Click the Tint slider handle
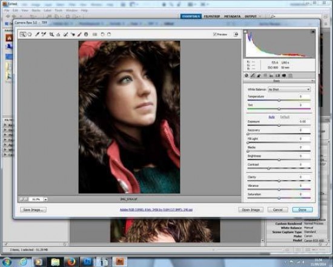333x267 pixels. tap(279, 109)
